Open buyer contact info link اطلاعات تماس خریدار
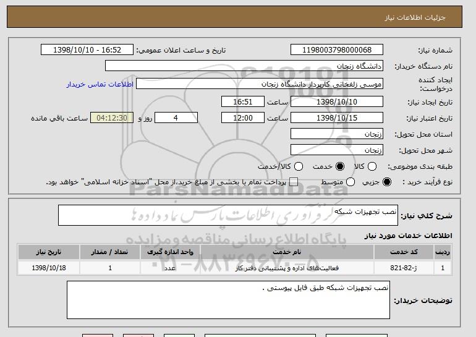The width and height of the screenshot is (476, 337). 100,84
